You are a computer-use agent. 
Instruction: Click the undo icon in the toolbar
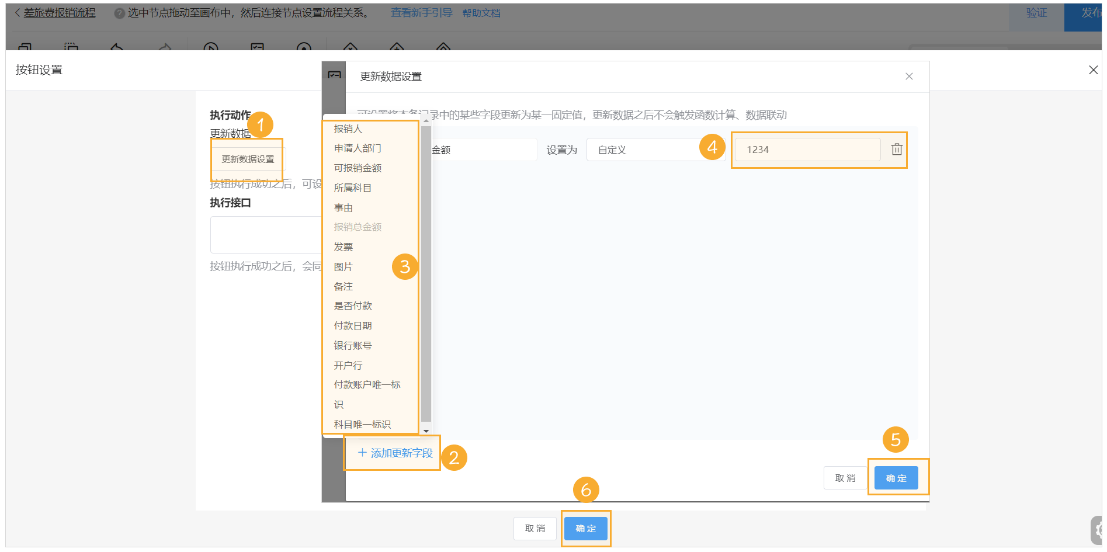pos(117,50)
